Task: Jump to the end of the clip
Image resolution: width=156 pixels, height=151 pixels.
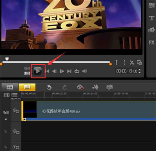Action: (x=69, y=71)
